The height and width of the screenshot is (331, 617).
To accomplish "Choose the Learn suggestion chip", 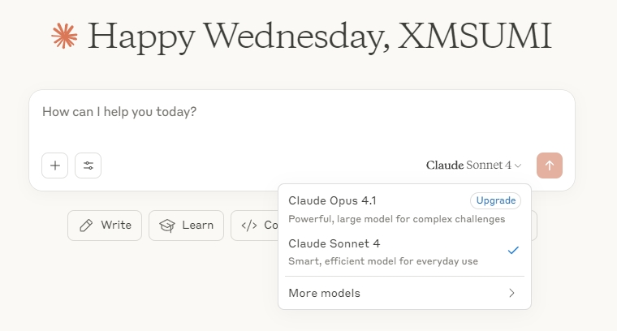I will (x=186, y=226).
